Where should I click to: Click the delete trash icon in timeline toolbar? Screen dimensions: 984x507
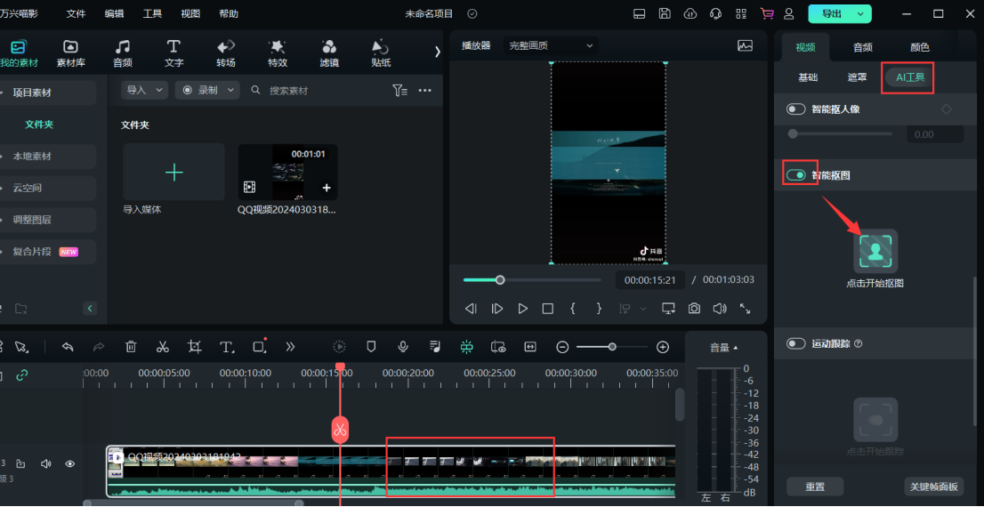(x=131, y=347)
